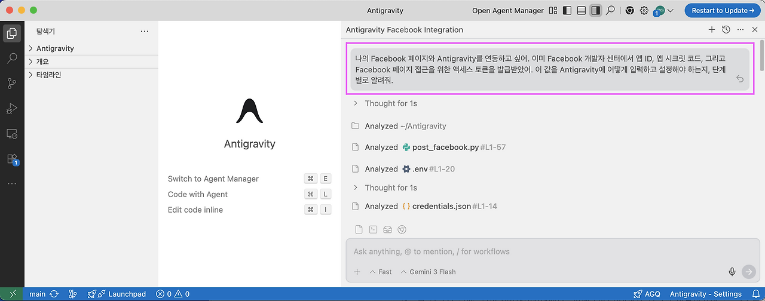Show errors and warnings count
Viewport: 765px width, 301px height.
[173, 294]
